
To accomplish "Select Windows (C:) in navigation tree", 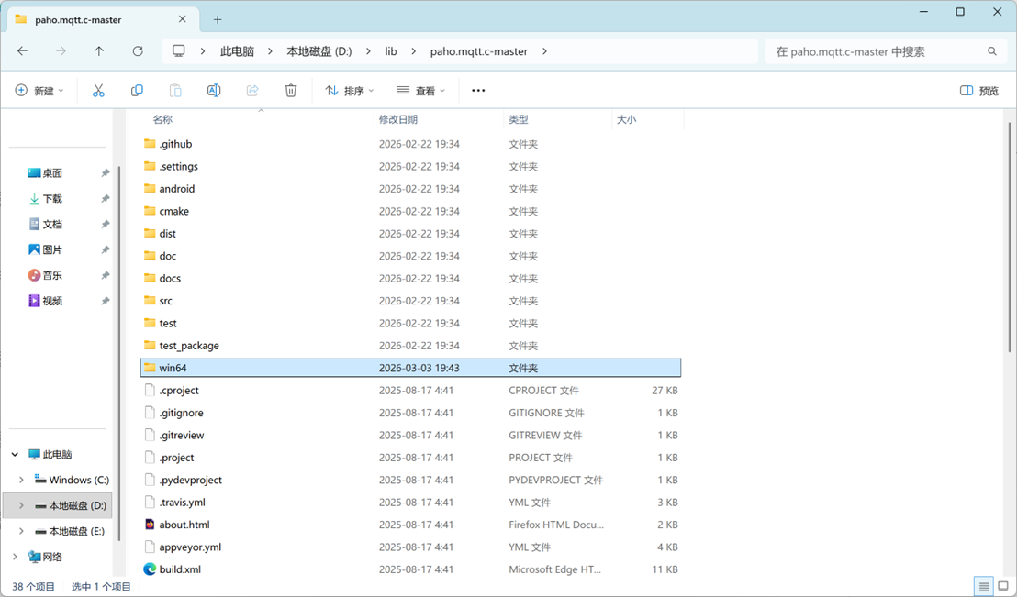I will 79,480.
